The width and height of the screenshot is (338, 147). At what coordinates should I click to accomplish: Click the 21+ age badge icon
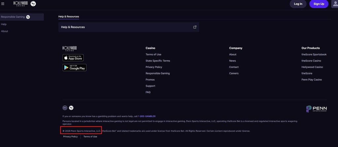point(65,108)
